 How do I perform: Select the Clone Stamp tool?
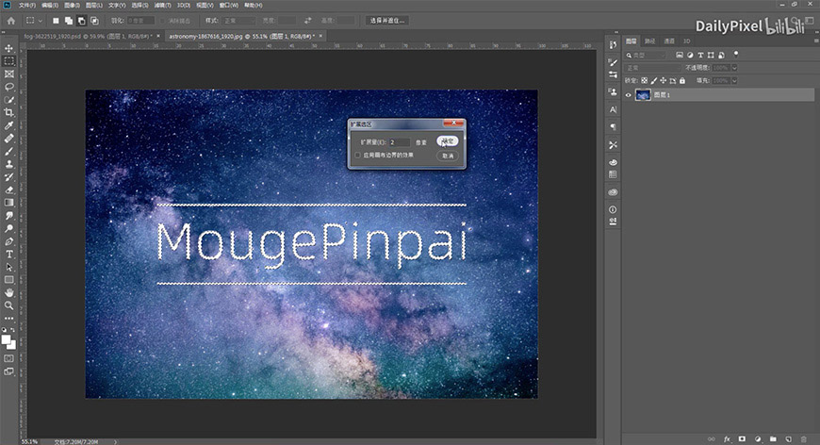tap(8, 164)
